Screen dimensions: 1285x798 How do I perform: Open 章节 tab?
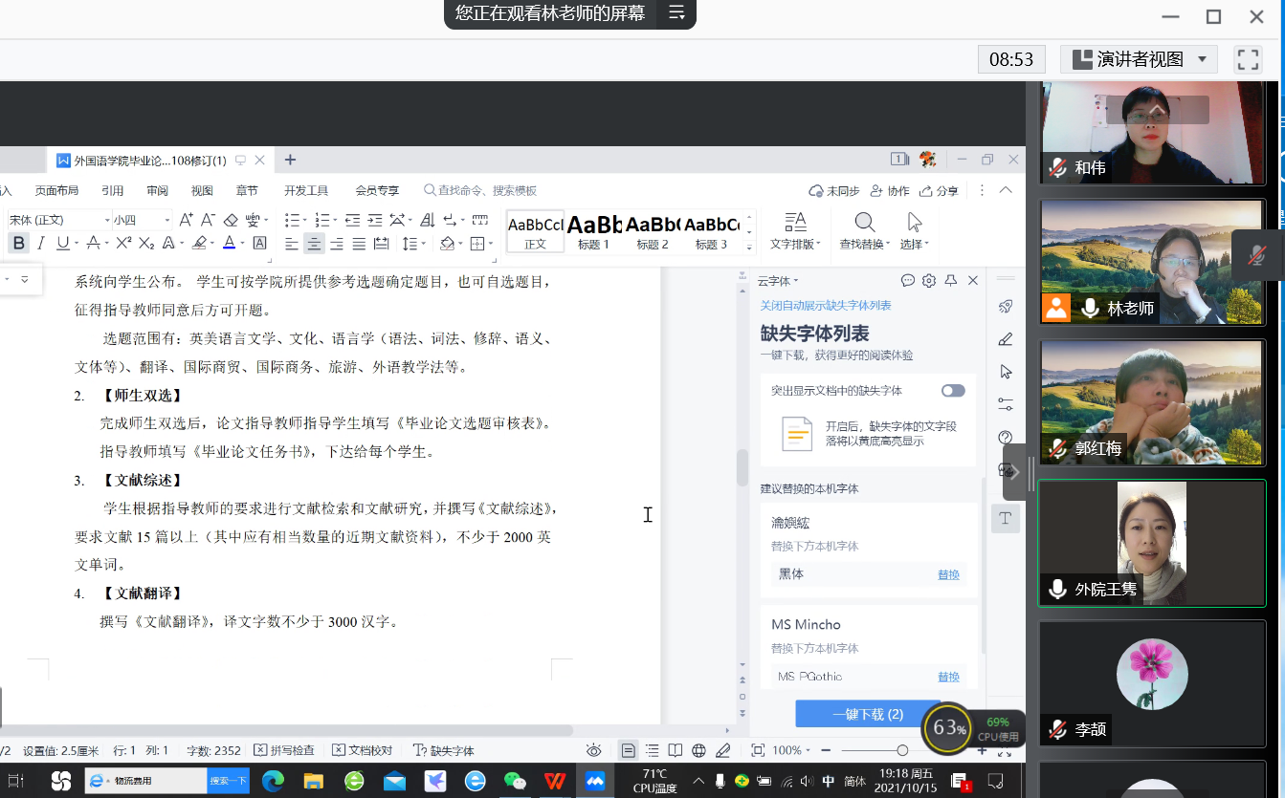(x=247, y=190)
